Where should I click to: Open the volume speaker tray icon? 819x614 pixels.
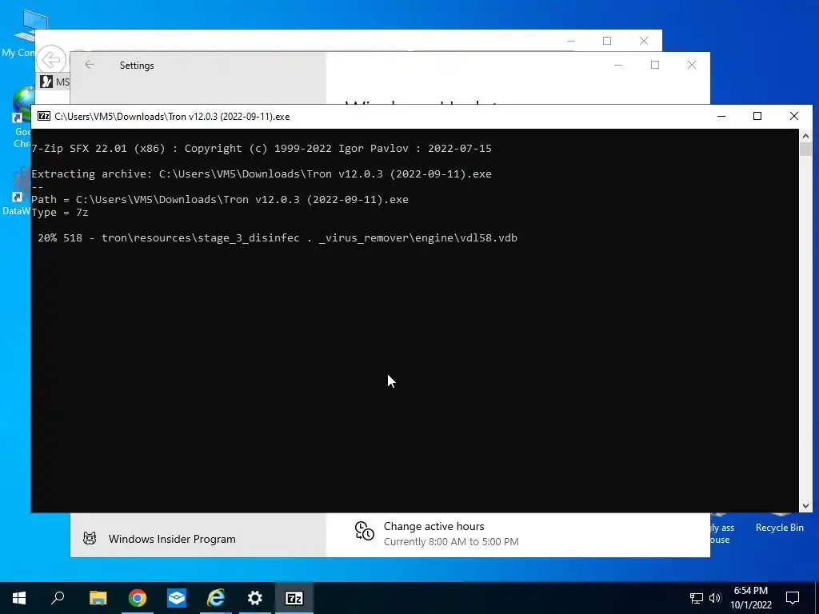pos(715,598)
